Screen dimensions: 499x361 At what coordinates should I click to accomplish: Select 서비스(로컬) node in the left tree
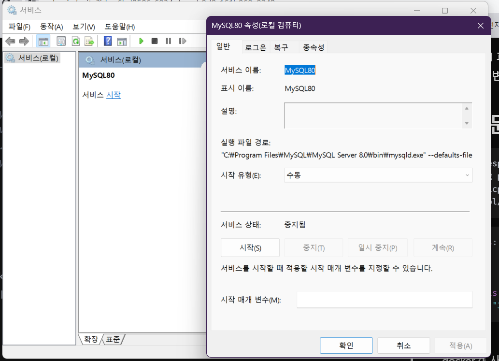pos(32,58)
